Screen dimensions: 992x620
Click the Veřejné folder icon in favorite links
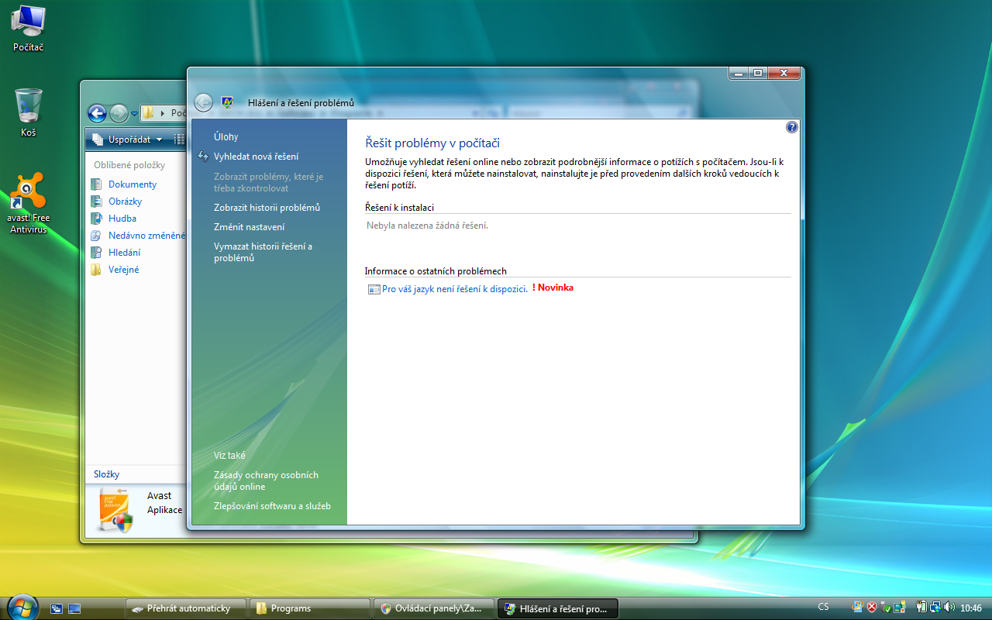tap(96, 270)
